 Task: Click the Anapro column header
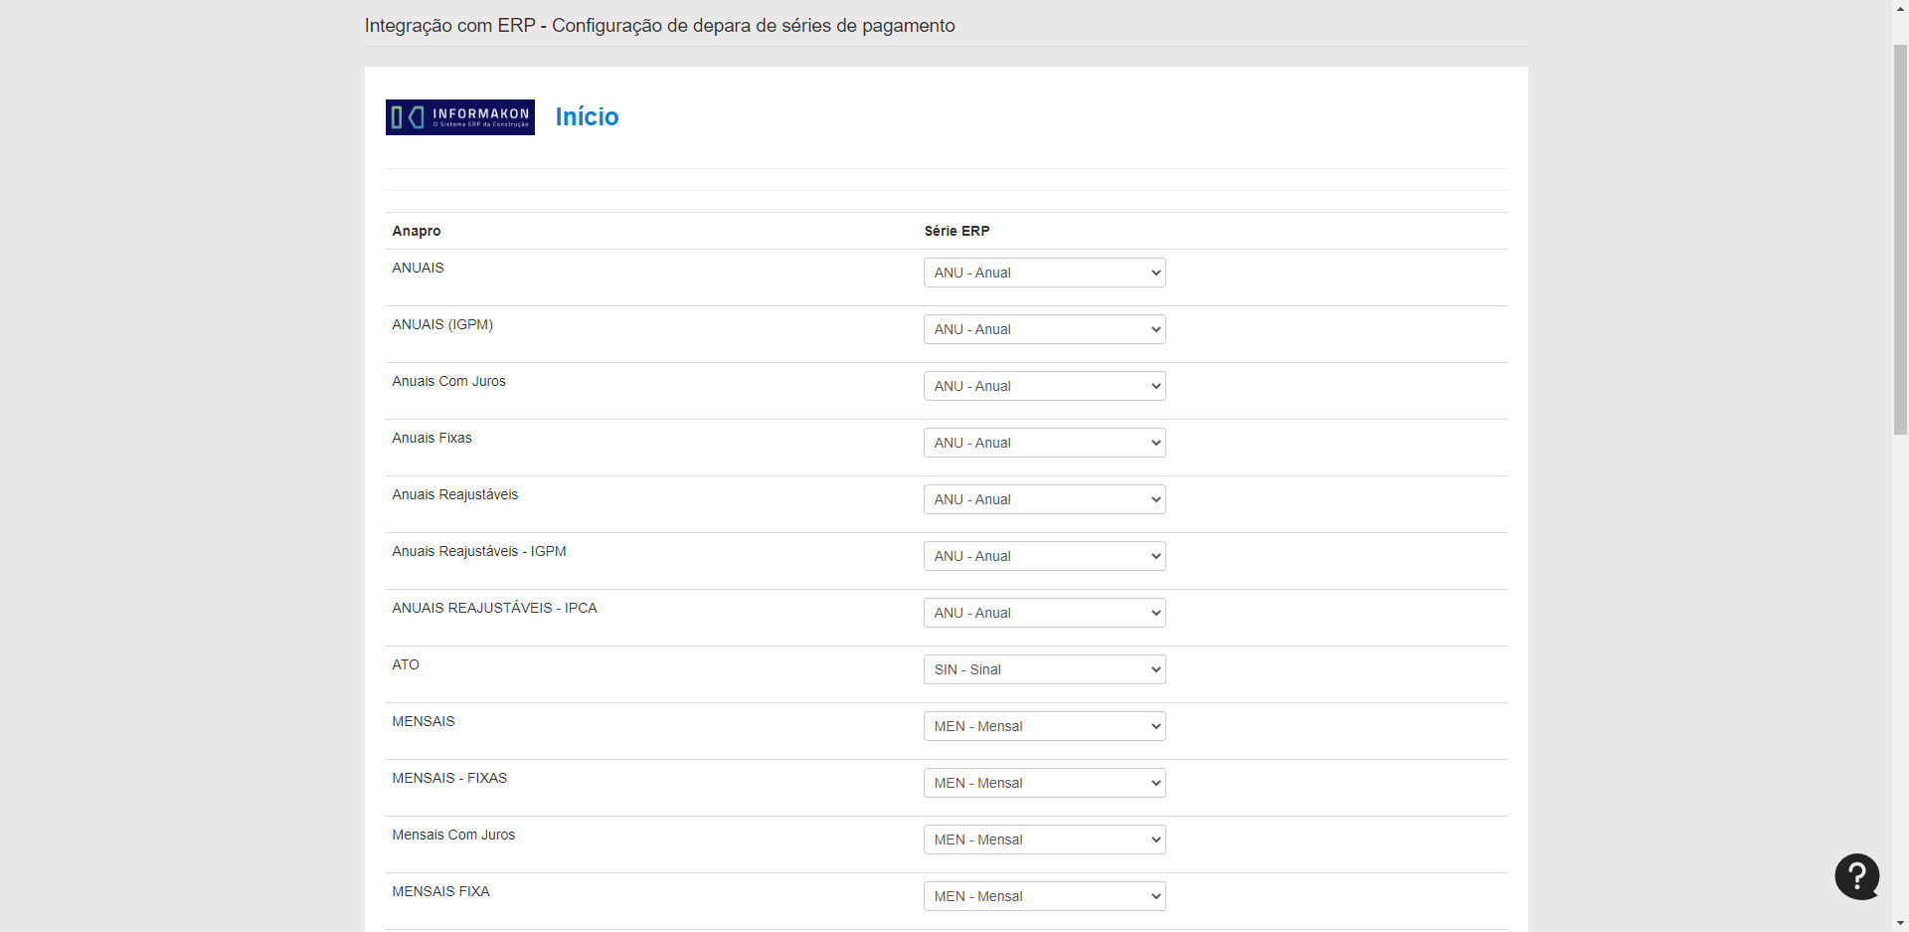(x=416, y=231)
